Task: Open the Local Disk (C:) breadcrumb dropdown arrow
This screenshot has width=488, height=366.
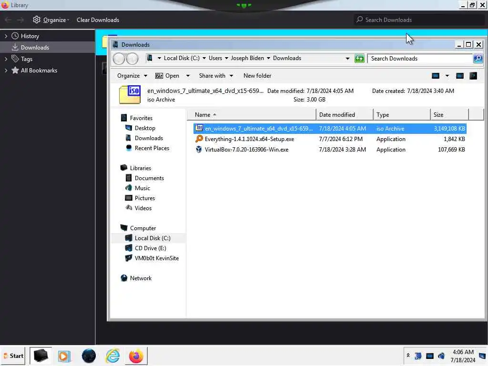Action: click(x=204, y=58)
